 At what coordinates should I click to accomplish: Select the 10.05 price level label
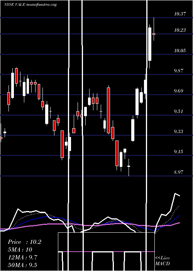click(180, 51)
